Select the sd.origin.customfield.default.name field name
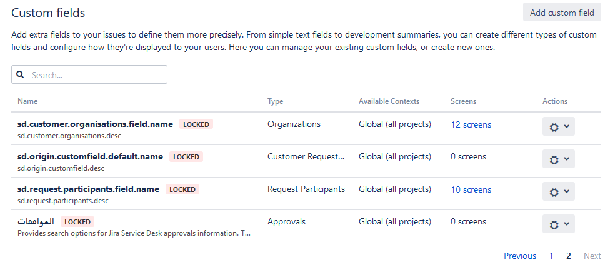The image size is (610, 277). coord(90,156)
